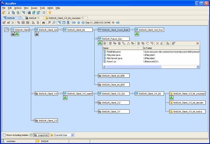Click the green change icon under EntSoft_Future_Dev

(x=100, y=43)
